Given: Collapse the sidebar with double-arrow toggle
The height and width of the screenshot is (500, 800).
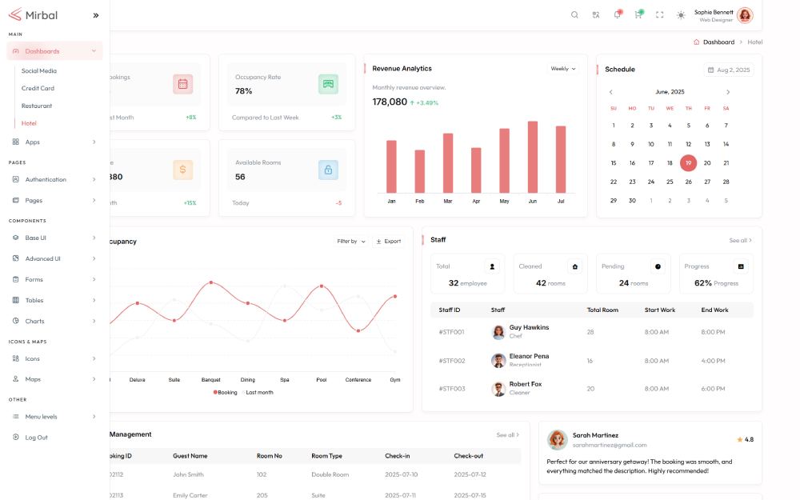Looking at the screenshot, I should 96,15.
